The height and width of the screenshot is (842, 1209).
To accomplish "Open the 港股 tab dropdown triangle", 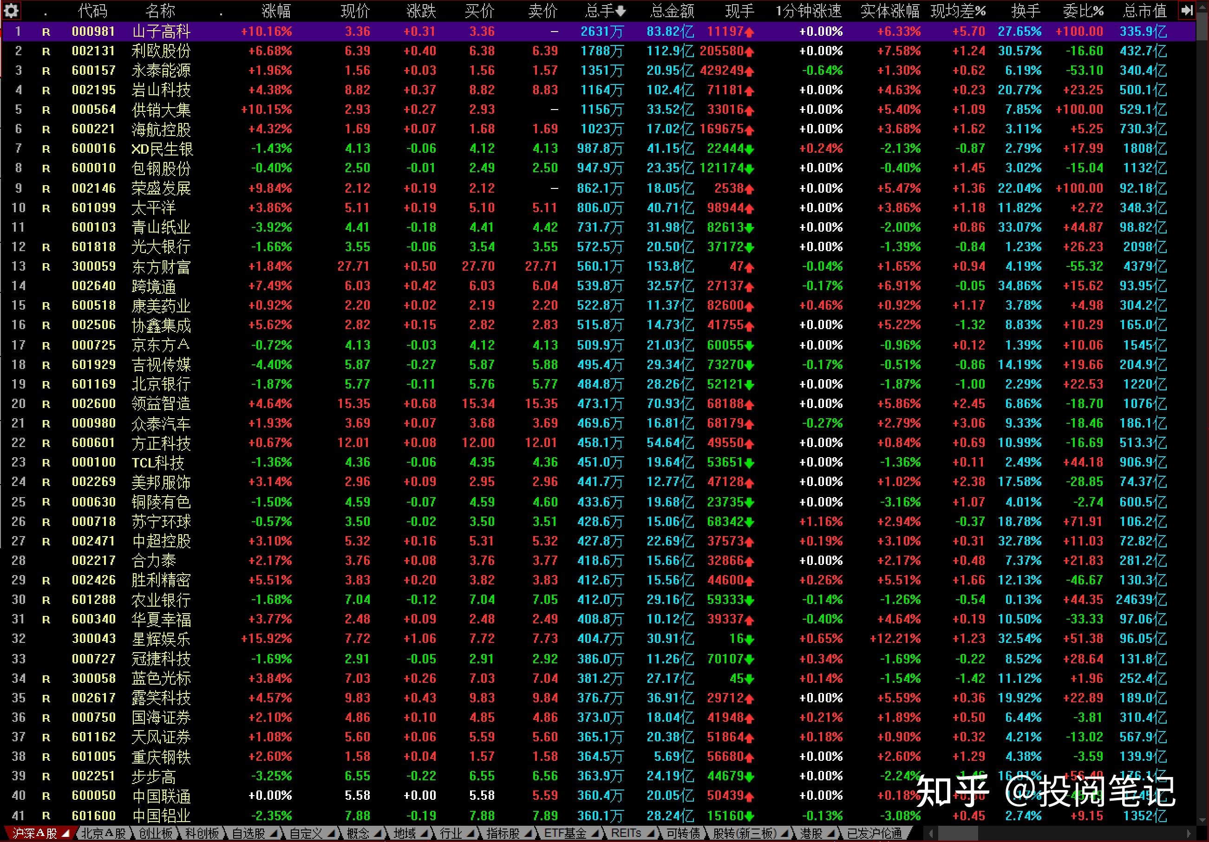I will (831, 834).
